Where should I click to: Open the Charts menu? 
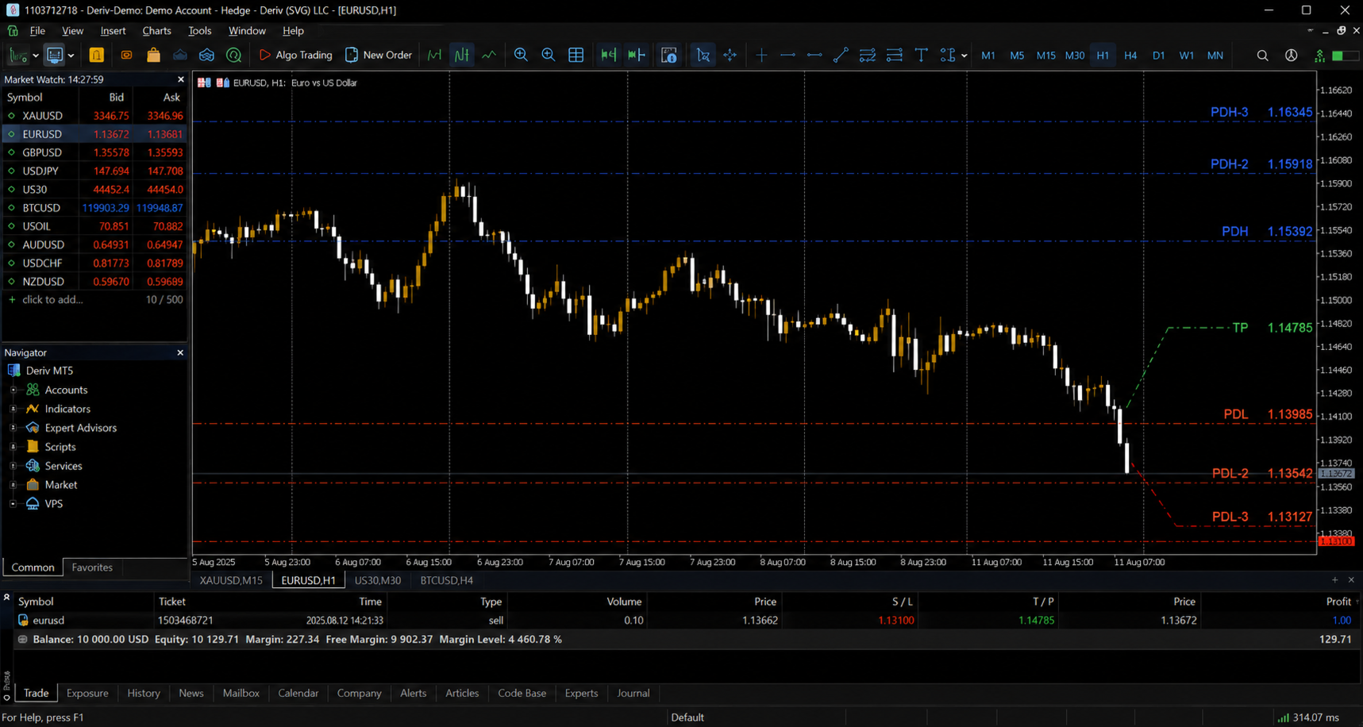(x=156, y=31)
